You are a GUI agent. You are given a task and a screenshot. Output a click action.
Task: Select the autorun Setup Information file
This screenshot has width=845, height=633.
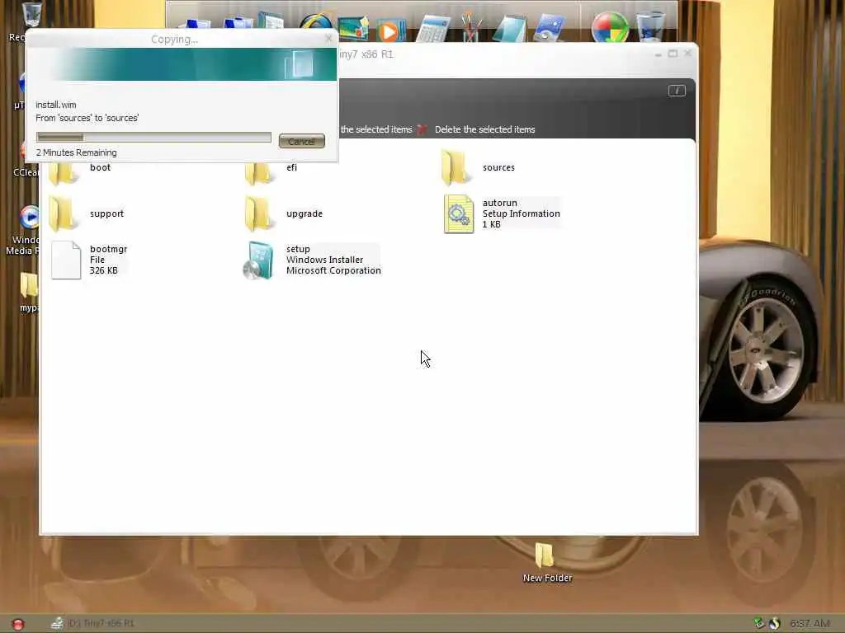pyautogui.click(x=503, y=213)
